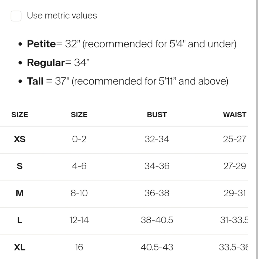This screenshot has width=258, height=259.
Task: Click the BUST column header
Action: tap(157, 115)
